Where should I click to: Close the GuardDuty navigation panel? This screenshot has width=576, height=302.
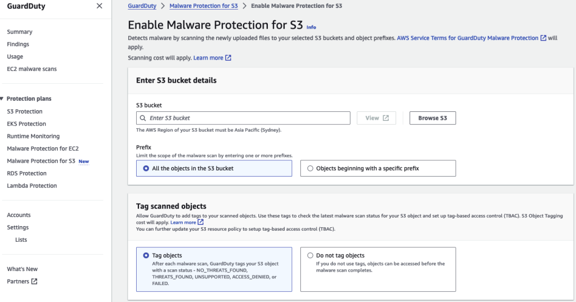99,6
